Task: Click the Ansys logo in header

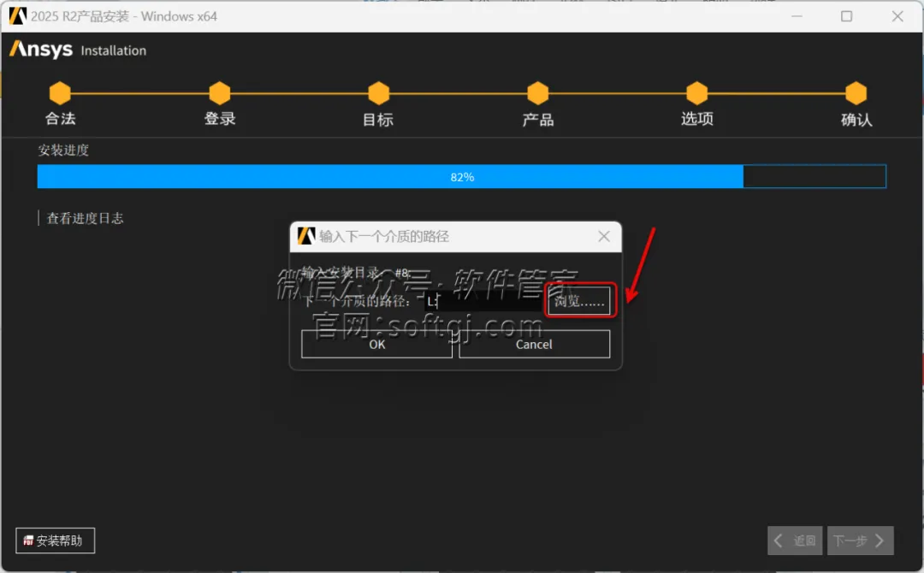Action: pyautogui.click(x=41, y=50)
